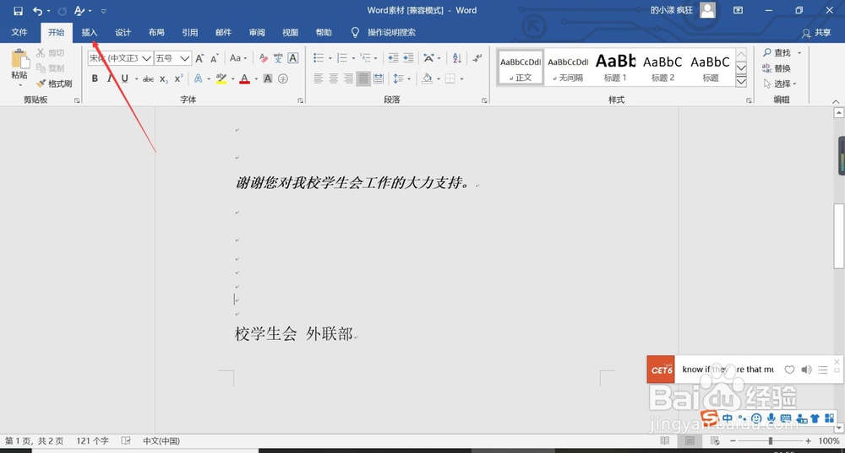845x453 pixels.
Task: Click the 操作说明搜索 search box
Action: click(391, 32)
